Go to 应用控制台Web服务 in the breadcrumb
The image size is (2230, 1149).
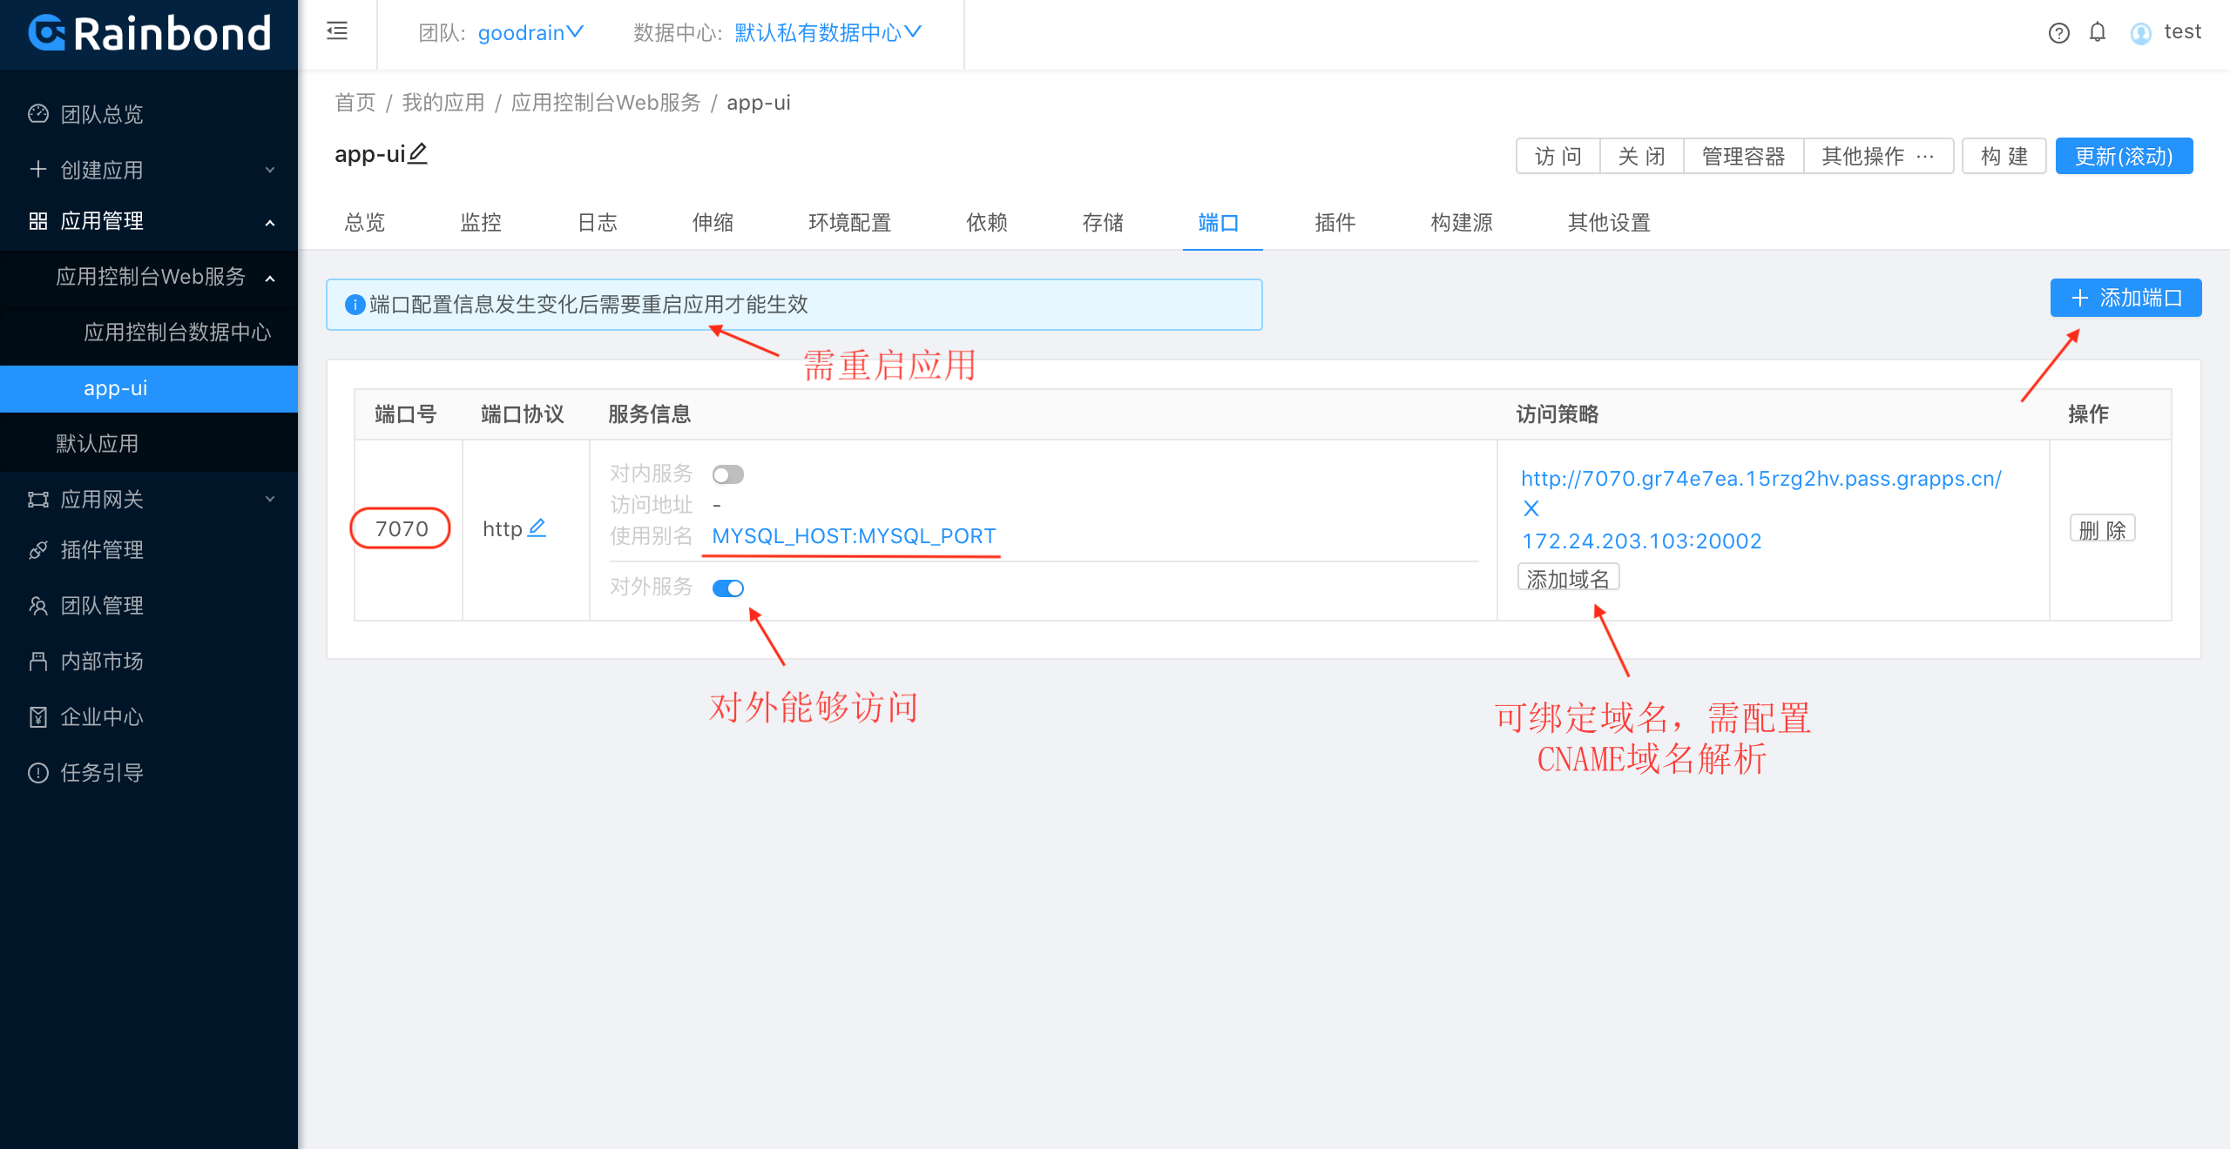(605, 103)
